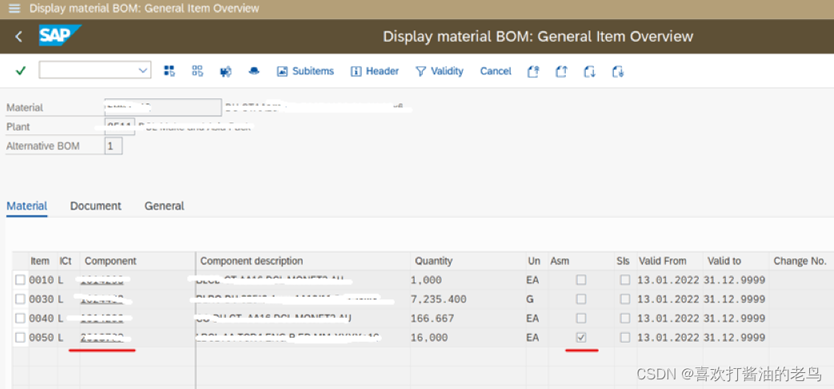The image size is (834, 389).
Task: Click the Change No. column header
Action: click(x=800, y=261)
